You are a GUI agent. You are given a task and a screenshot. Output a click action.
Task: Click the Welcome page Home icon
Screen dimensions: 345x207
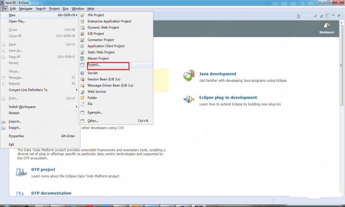298,16
